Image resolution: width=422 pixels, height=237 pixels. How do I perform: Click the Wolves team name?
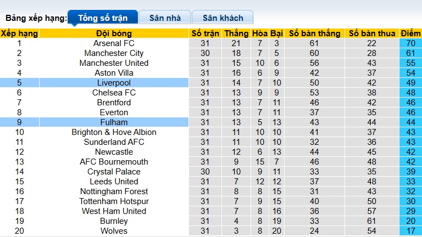[114, 231]
